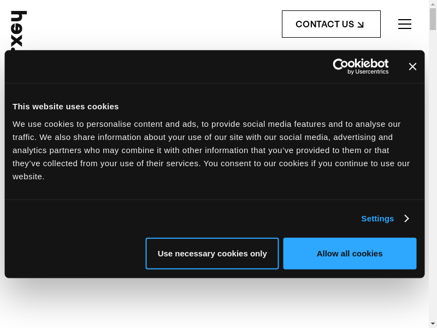Click the cookie consent description paragraph
The image size is (437, 328).
211,150
